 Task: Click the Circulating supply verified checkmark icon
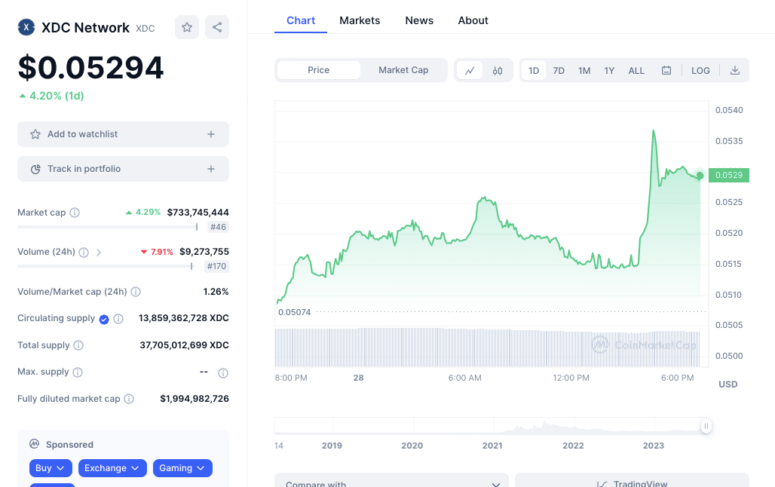pos(104,318)
